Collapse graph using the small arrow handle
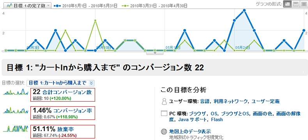The height and width of the screenshot is (140, 308). pos(155,53)
